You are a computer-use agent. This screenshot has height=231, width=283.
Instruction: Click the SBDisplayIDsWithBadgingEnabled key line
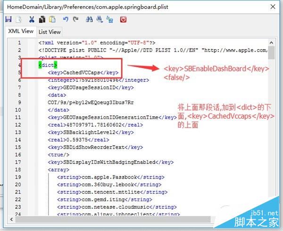(111, 163)
